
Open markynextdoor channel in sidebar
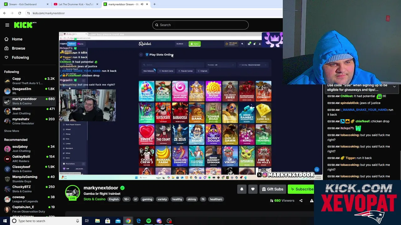tap(29, 101)
